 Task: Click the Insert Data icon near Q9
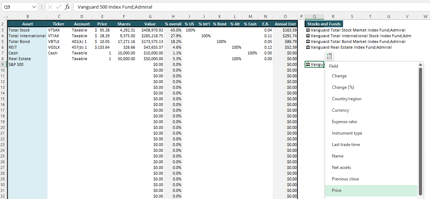[329, 56]
